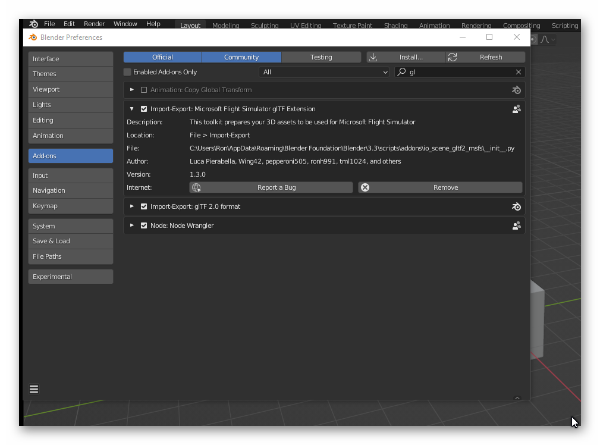Expand Import-Export: glTF 2.0 format details

tap(131, 206)
